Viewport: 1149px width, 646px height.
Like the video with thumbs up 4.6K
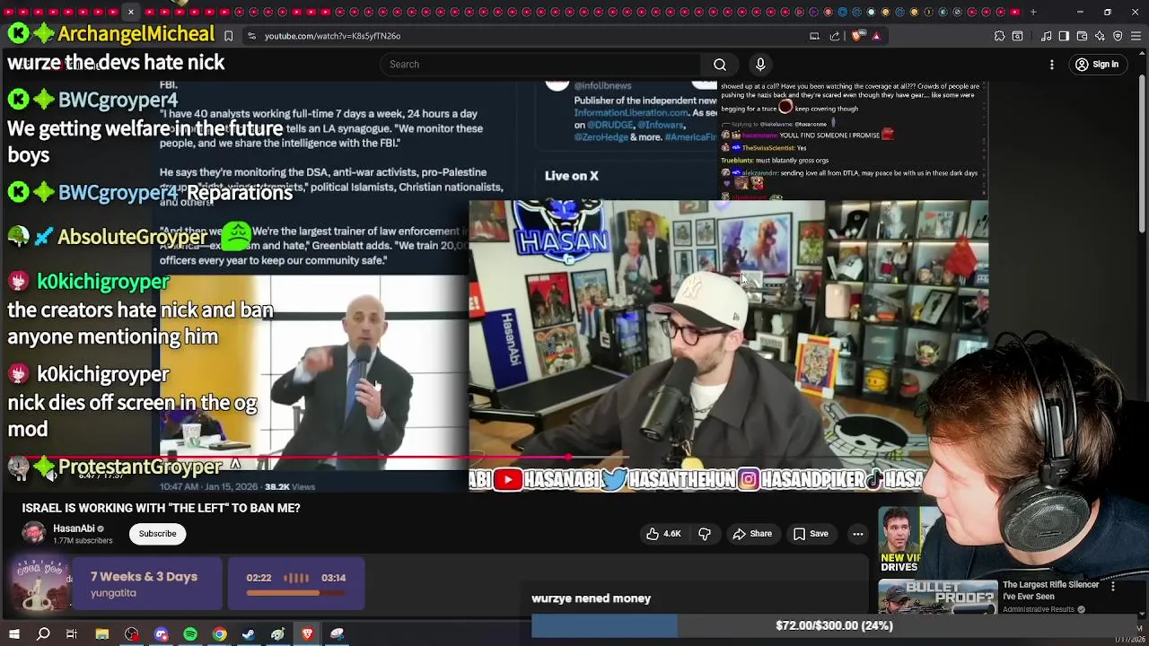coord(664,534)
